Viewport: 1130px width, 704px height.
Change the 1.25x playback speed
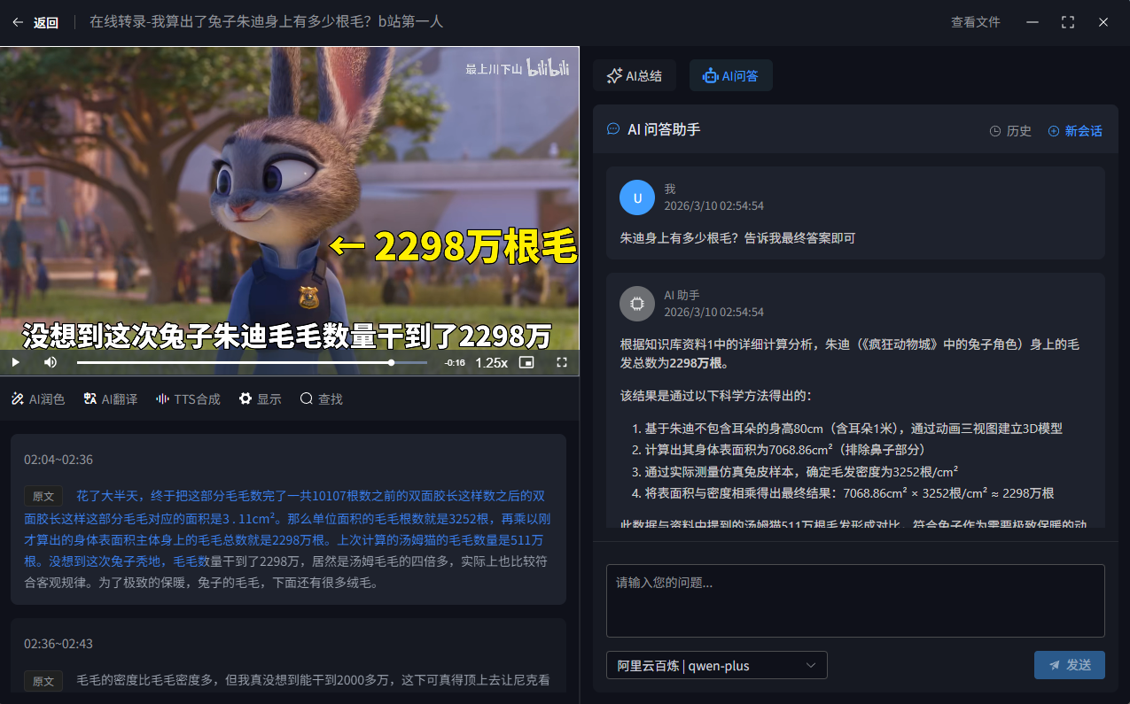pyautogui.click(x=492, y=362)
